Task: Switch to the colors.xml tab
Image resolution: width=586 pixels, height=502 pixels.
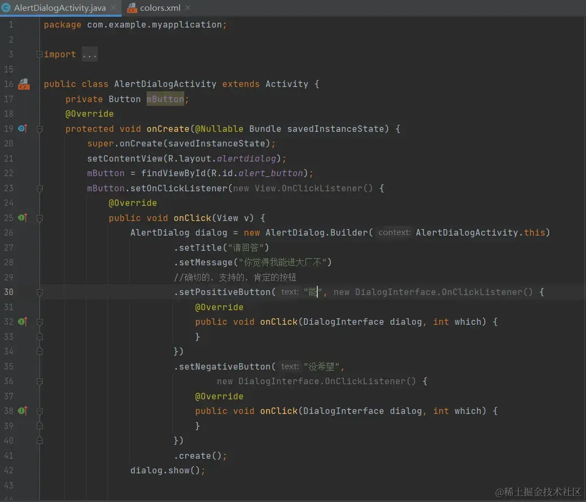Action: [x=160, y=8]
